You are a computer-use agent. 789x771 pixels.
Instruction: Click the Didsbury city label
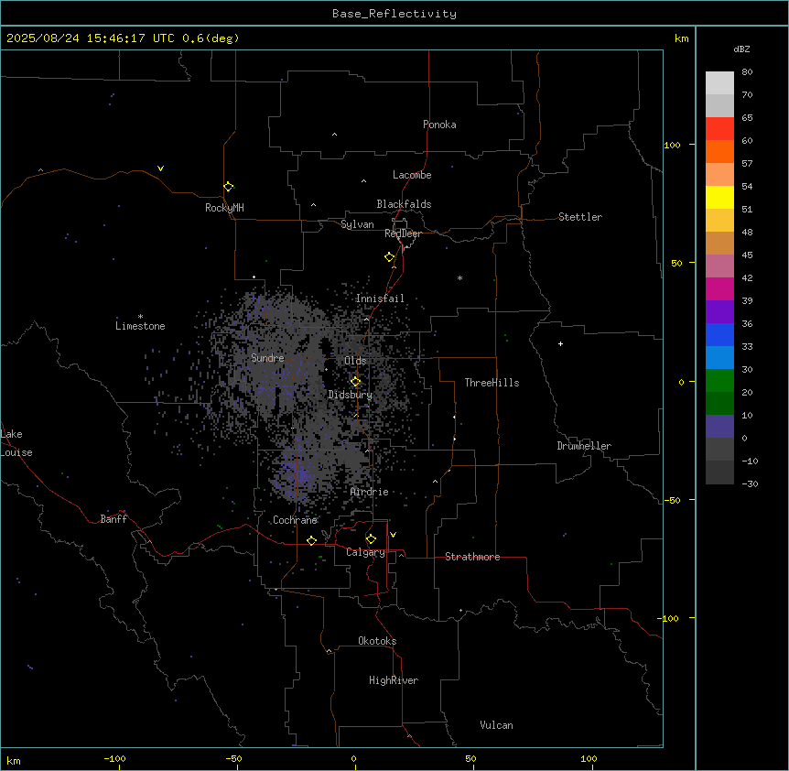point(351,395)
